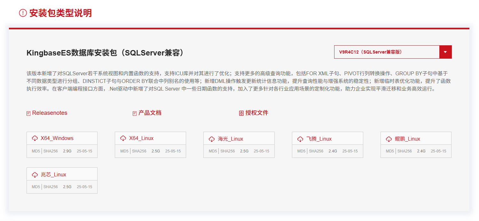The width and height of the screenshot is (479, 221).
Task: View SHA256 checksum for 鲲鹏_Linux
Action: pyautogui.click(x=405, y=151)
